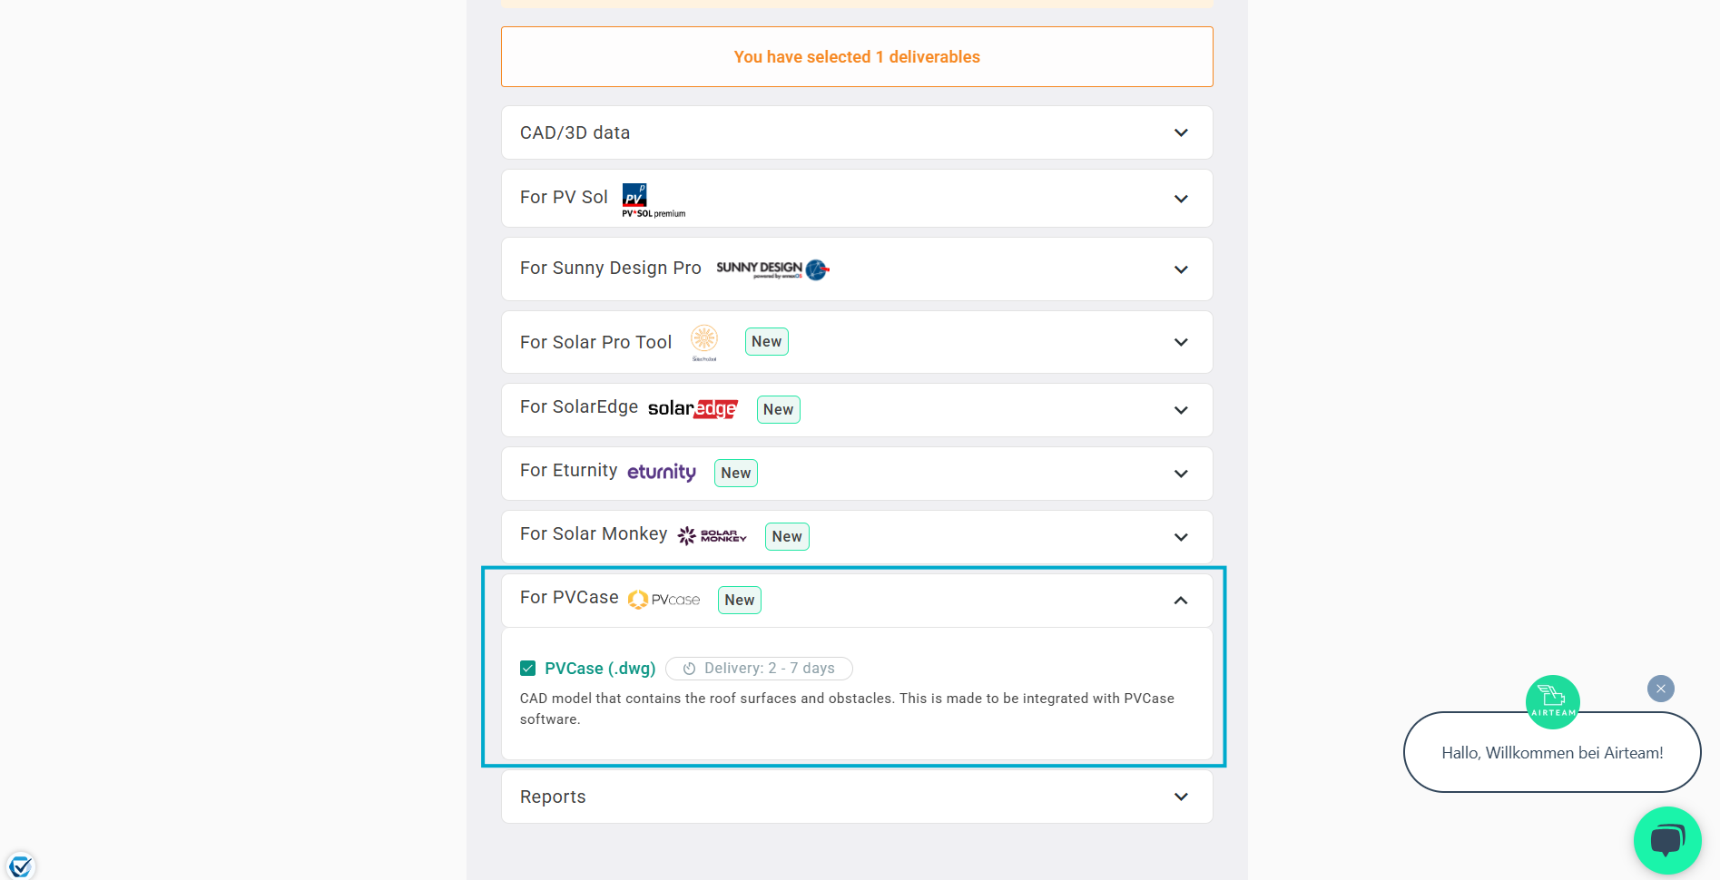Open the chat bubble widget

coord(1667,840)
